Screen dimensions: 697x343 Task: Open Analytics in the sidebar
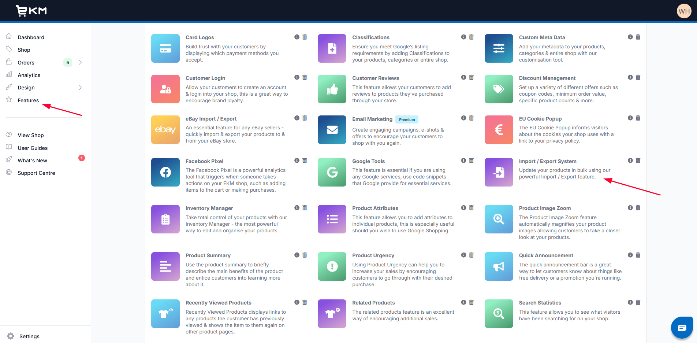29,75
